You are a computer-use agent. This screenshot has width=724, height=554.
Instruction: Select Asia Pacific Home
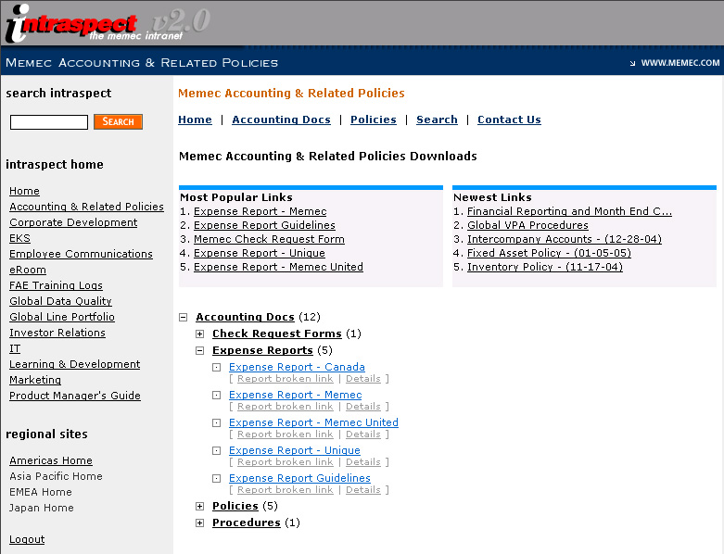56,476
